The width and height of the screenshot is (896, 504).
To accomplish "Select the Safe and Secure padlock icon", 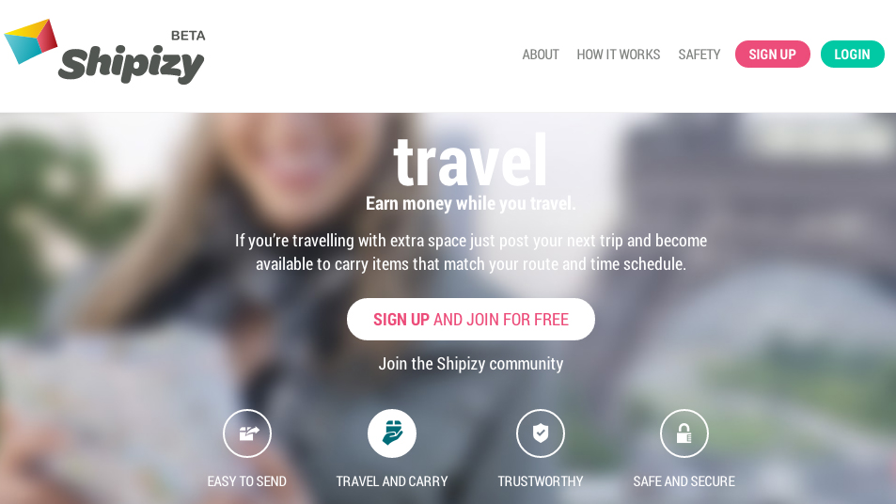I will click(684, 433).
